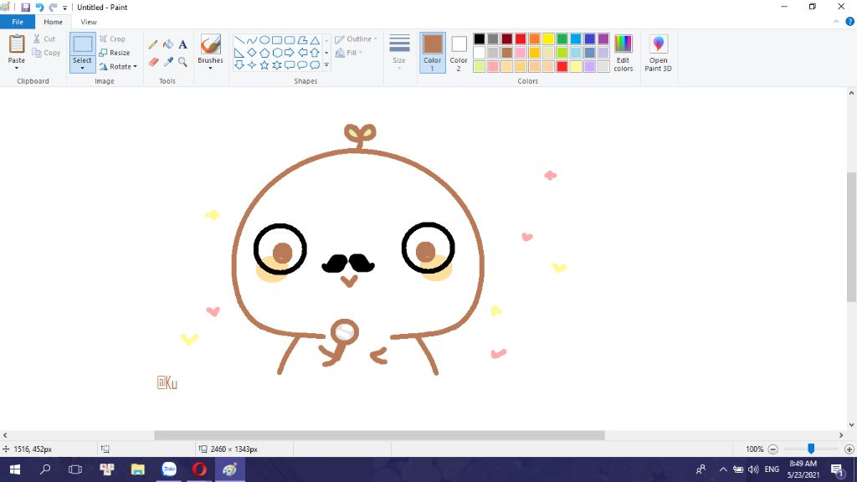The width and height of the screenshot is (857, 482).
Task: Select the purple color swatch
Action: [x=603, y=38]
